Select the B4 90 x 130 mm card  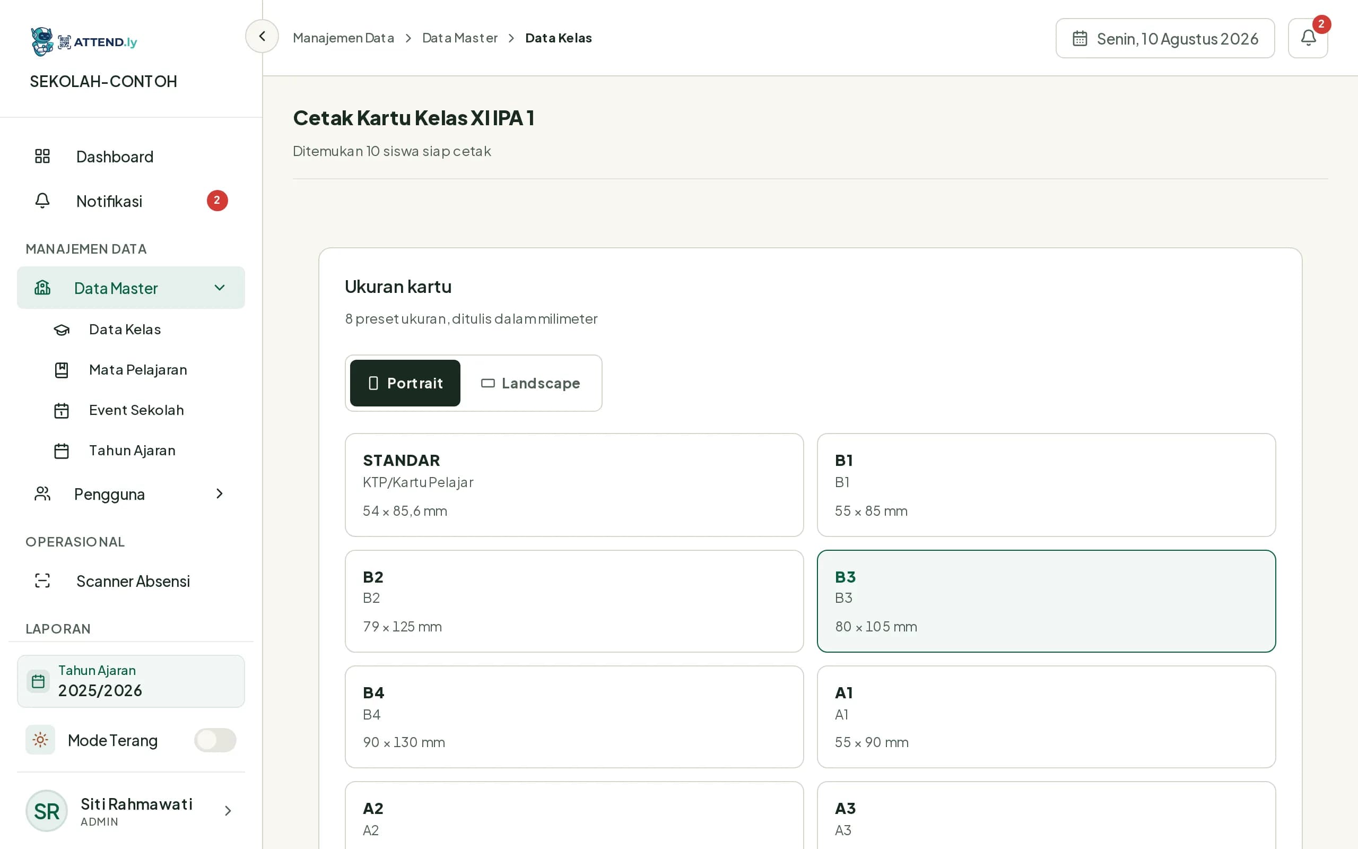[x=574, y=716]
